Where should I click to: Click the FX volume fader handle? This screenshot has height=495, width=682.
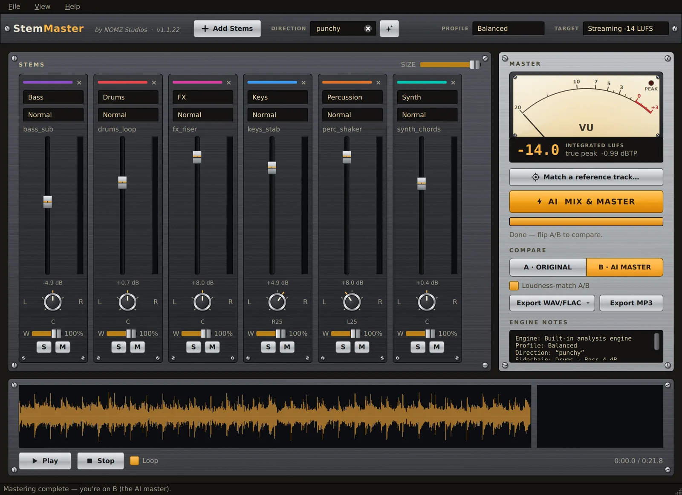point(197,157)
